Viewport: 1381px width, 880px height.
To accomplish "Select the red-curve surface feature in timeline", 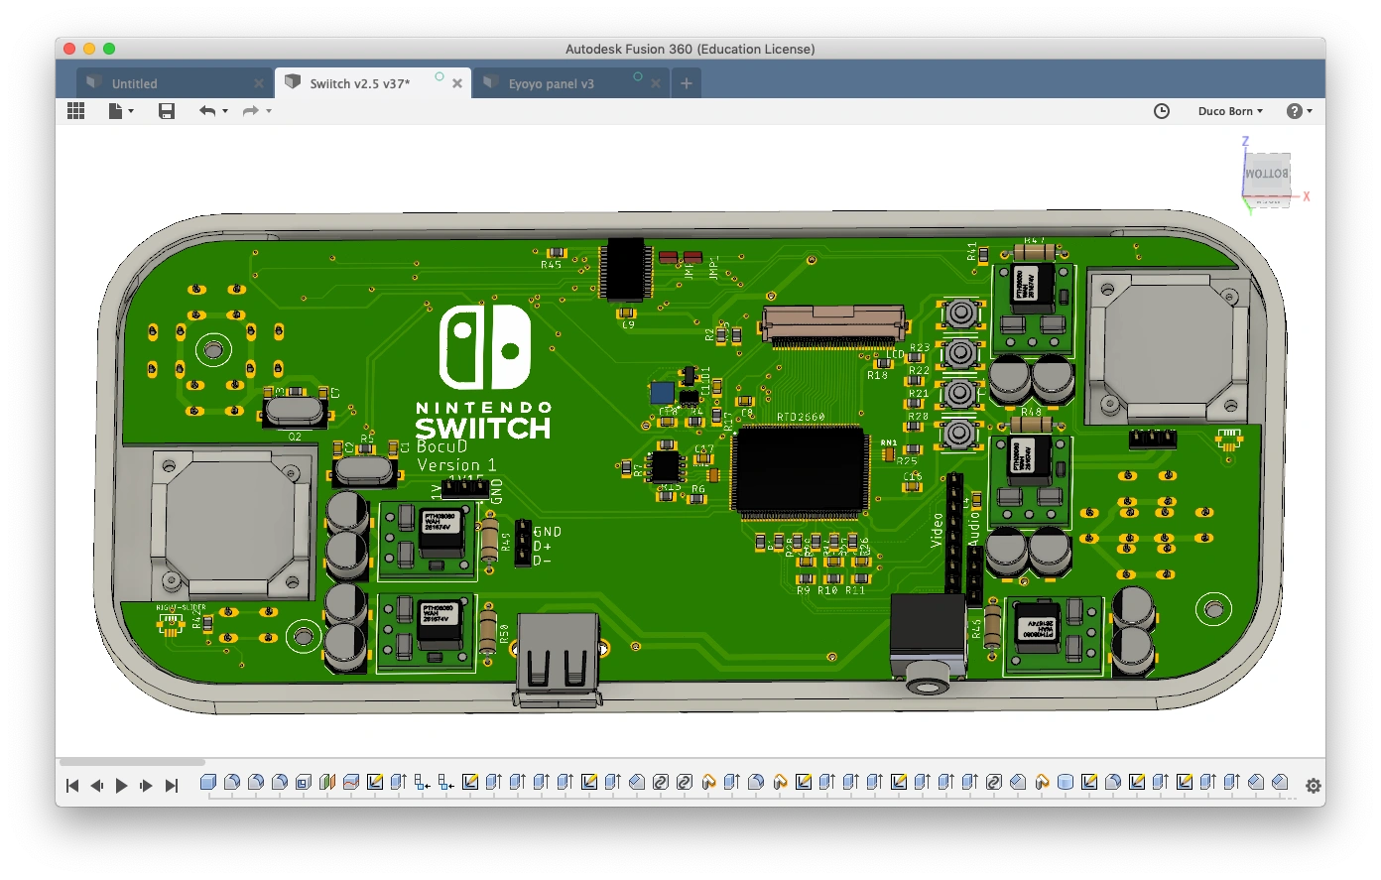I will coord(351,782).
